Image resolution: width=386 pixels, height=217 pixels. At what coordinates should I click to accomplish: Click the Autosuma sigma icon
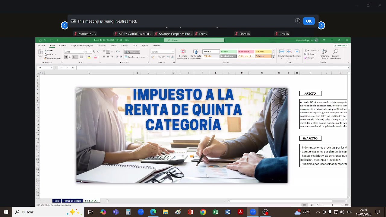pyautogui.click(x=305, y=50)
